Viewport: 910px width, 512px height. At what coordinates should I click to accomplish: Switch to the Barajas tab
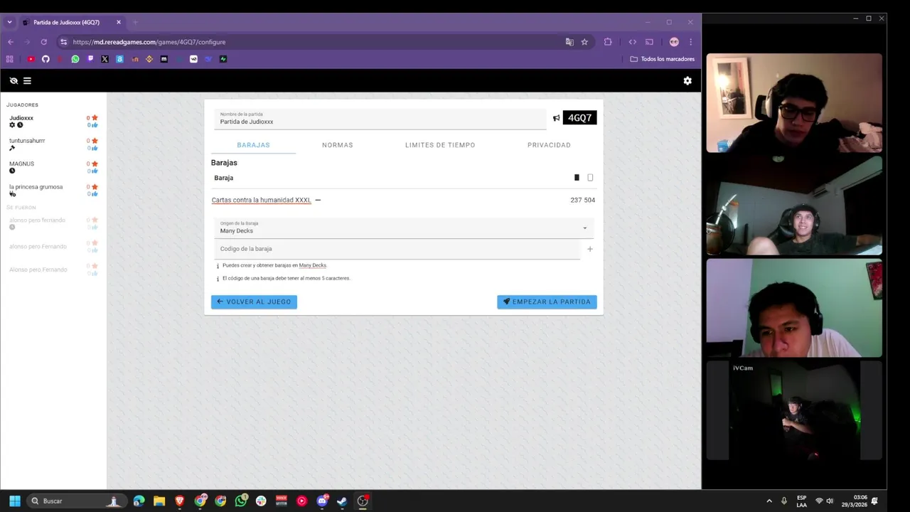coord(253,145)
